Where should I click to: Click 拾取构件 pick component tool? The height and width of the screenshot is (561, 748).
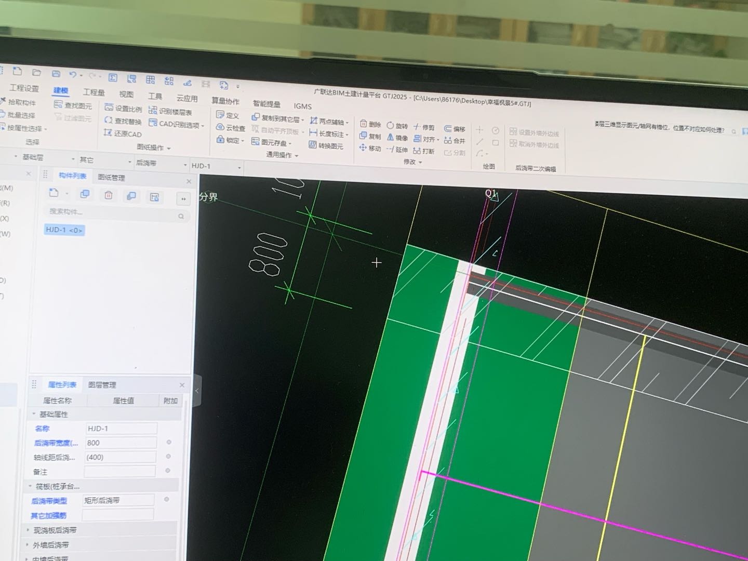pyautogui.click(x=19, y=102)
